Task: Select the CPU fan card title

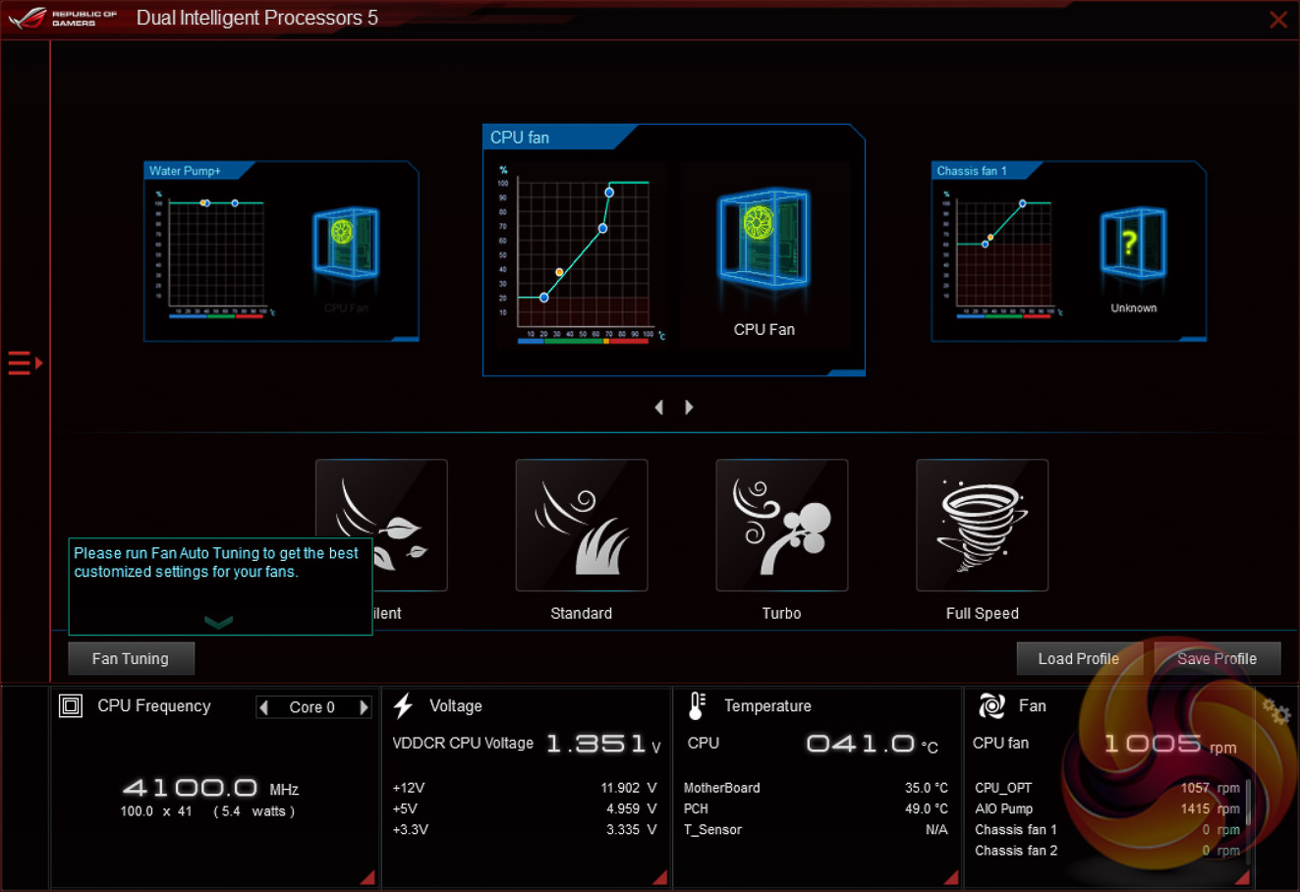Action: [520, 138]
